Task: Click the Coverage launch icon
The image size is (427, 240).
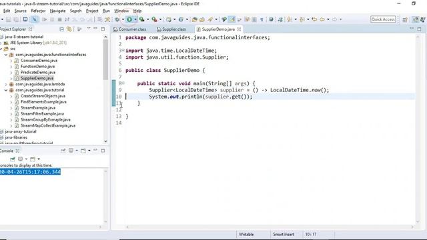Action: [x=141, y=19]
